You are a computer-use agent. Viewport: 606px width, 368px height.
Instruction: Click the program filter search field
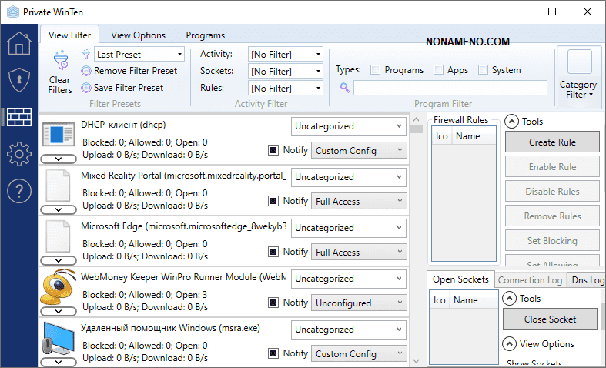[450, 88]
